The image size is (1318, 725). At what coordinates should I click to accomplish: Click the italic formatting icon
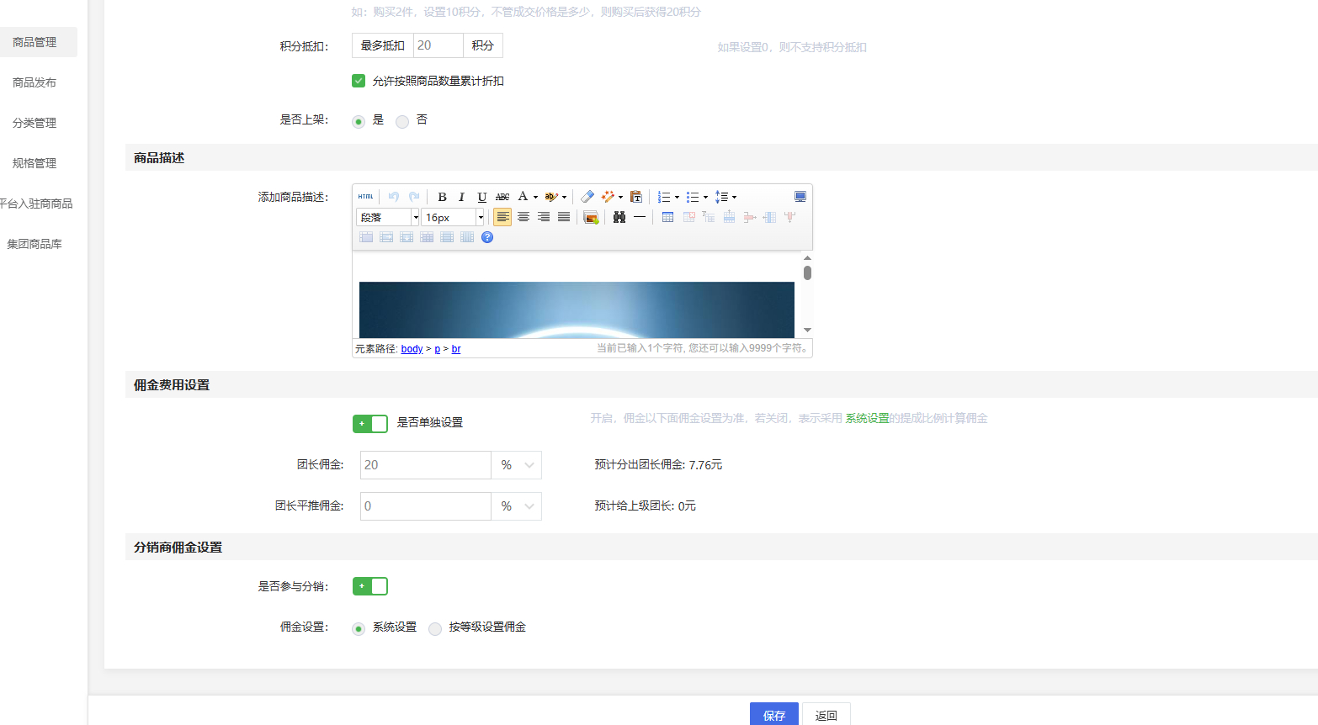click(461, 197)
